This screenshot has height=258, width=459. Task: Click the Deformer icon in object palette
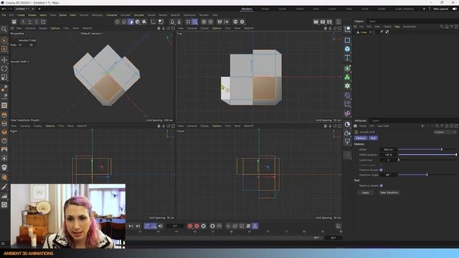pos(347,95)
